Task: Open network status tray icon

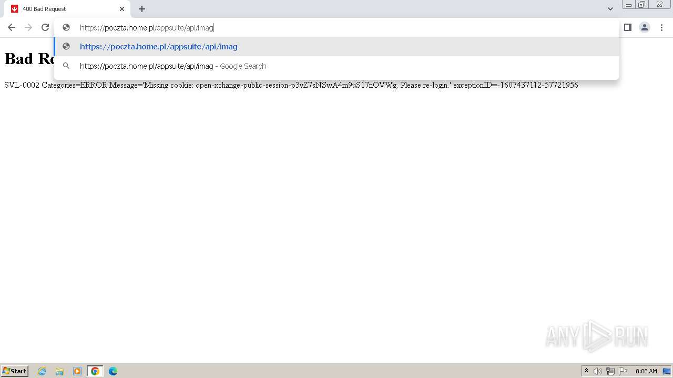Action: 610,371
